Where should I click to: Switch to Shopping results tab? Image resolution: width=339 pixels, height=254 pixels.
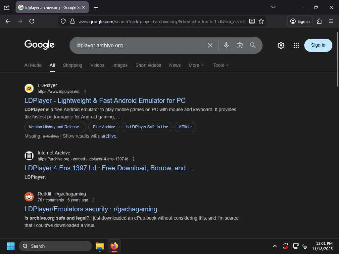[x=73, y=65]
